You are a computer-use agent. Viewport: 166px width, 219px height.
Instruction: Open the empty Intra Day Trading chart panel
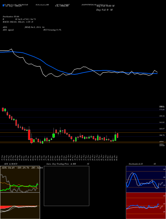[x=66, y=186]
